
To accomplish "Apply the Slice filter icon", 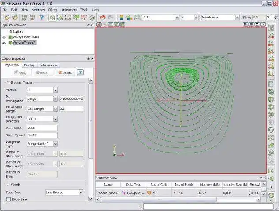I will click(271, 107).
